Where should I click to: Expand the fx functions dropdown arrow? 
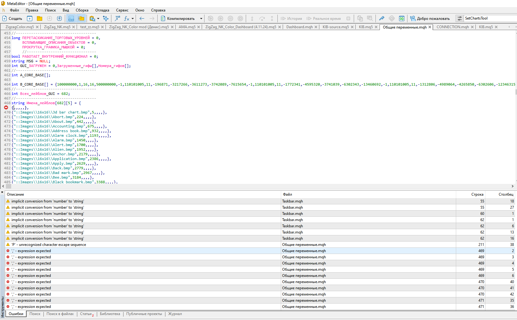[x=133, y=19]
